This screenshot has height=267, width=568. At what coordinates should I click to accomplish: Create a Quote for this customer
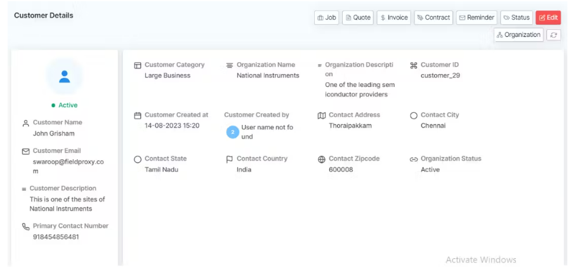click(358, 18)
